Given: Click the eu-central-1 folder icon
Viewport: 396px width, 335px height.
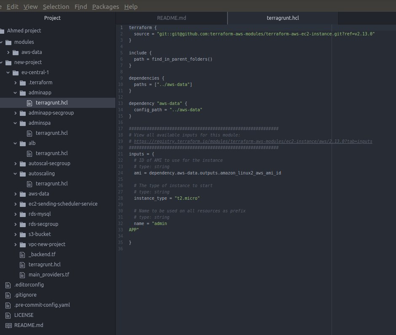Looking at the screenshot, I should [x=16, y=72].
